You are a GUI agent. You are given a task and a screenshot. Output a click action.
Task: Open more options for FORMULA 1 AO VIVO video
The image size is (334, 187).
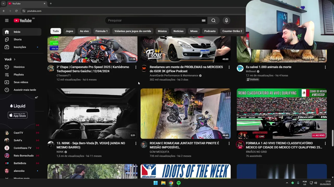(x=325, y=143)
